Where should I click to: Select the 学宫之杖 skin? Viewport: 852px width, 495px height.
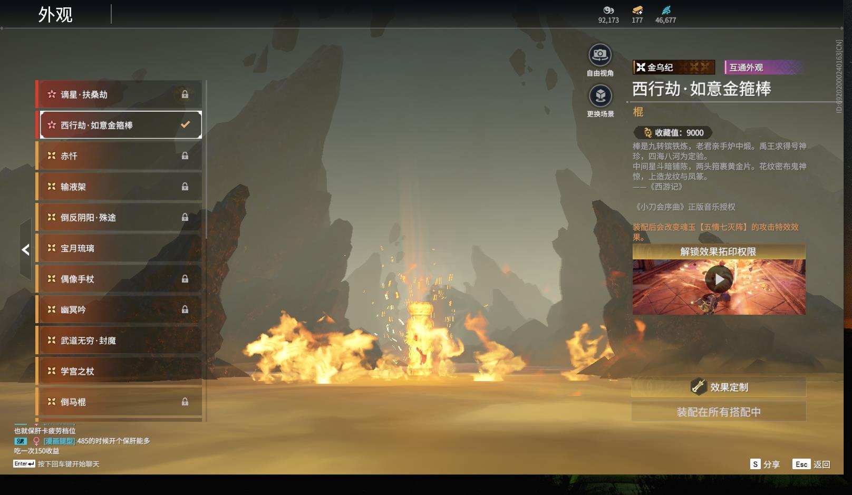[120, 371]
